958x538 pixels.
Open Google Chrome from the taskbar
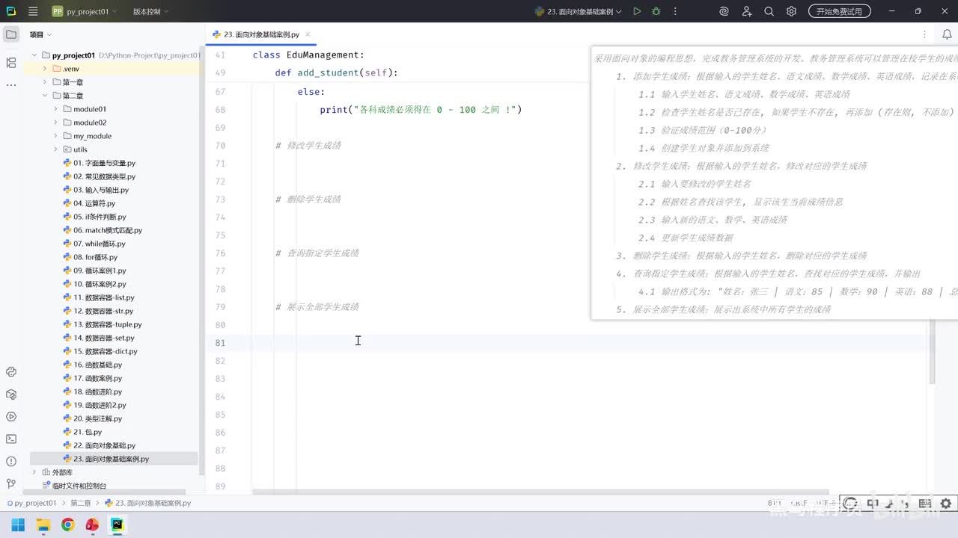[67, 525]
